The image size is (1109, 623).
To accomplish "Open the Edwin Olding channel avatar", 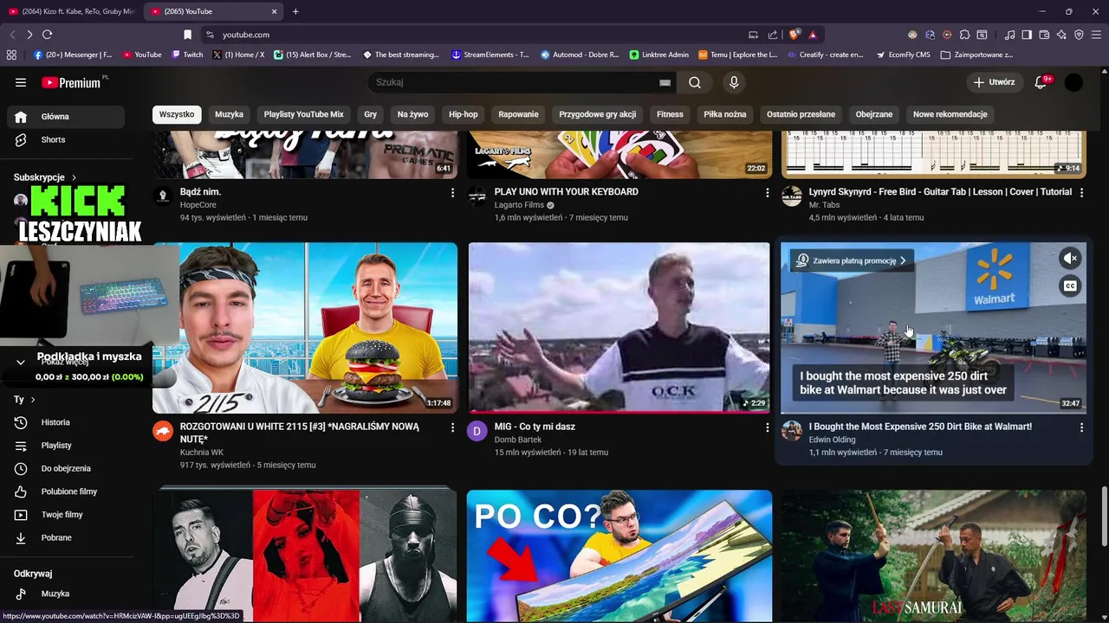I will (792, 431).
